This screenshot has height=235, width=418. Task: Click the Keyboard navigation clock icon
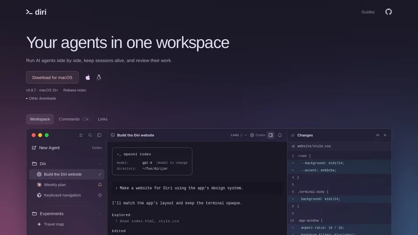pyautogui.click(x=100, y=195)
